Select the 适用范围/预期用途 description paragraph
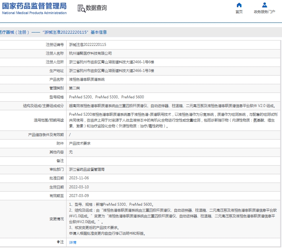 (173, 120)
